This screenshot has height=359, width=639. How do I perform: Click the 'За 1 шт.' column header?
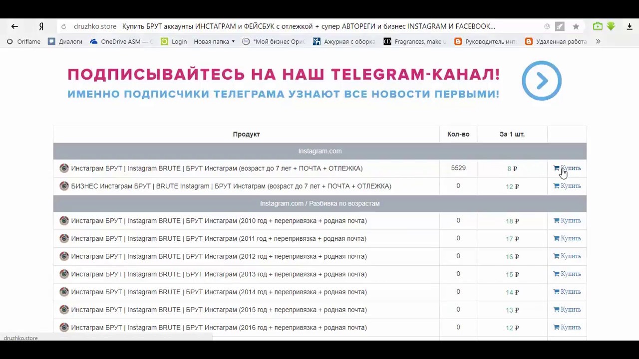(x=512, y=134)
